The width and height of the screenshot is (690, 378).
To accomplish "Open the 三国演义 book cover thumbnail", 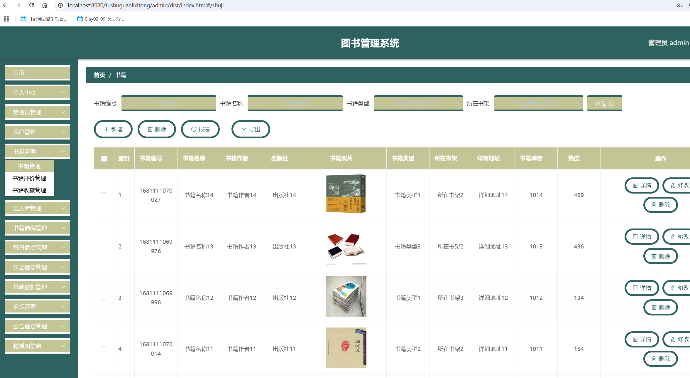I will click(346, 348).
